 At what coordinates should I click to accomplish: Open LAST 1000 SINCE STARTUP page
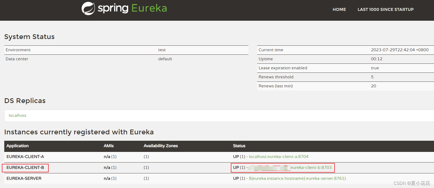[386, 10]
